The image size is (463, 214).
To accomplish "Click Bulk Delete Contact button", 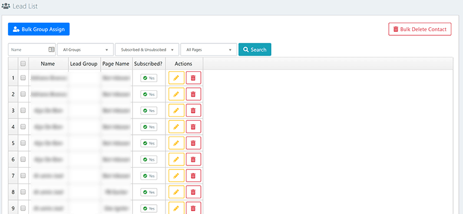I will (420, 29).
